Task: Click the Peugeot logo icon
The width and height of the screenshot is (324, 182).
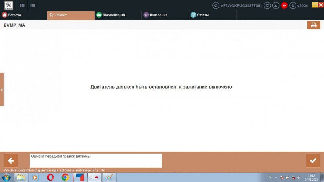Action: tap(8, 5)
